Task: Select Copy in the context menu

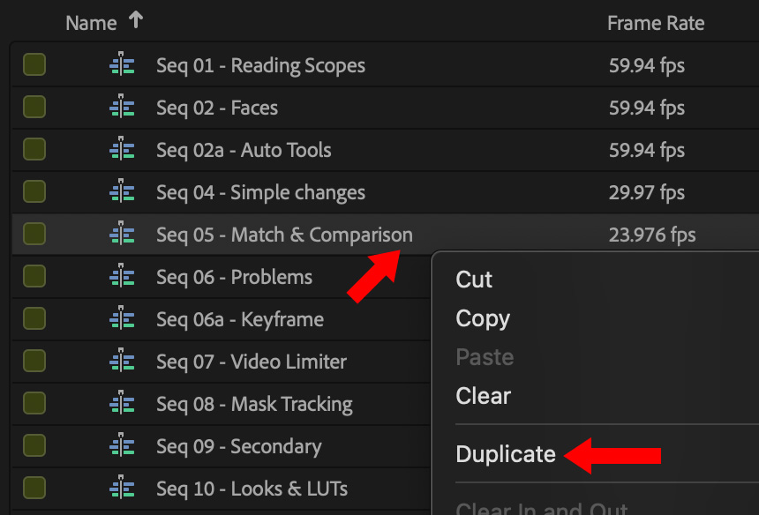Action: tap(483, 318)
